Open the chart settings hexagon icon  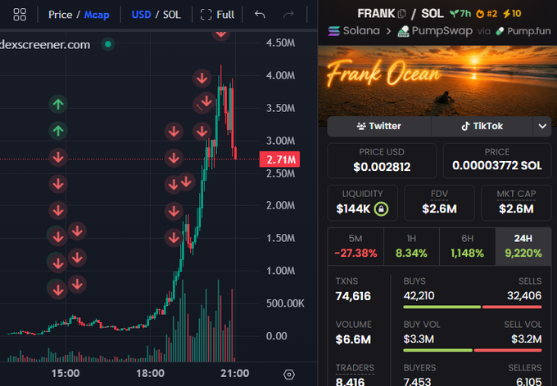pyautogui.click(x=289, y=375)
